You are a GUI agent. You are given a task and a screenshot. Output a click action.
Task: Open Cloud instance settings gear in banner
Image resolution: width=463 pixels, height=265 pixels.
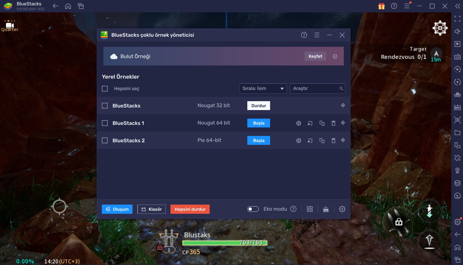(335, 56)
